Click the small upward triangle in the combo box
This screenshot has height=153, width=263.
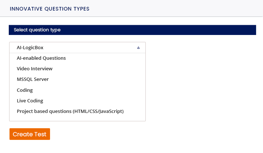tap(138, 48)
